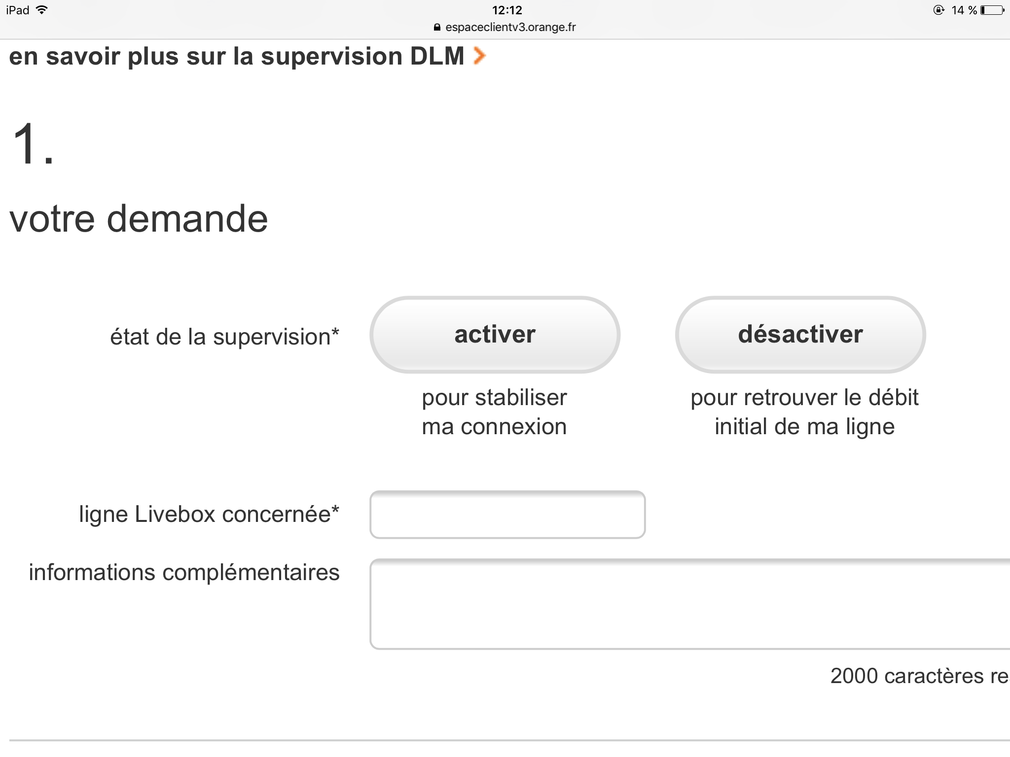The image size is (1010, 757).
Task: Tap the padlock icon in the address bar
Action: point(436,28)
